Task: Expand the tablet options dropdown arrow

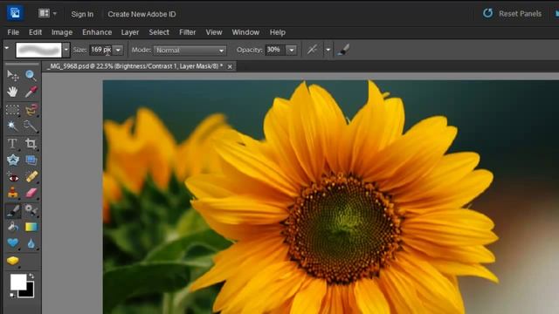Action: 328,50
